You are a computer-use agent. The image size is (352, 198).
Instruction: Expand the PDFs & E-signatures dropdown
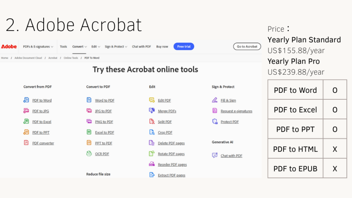pyautogui.click(x=38, y=46)
